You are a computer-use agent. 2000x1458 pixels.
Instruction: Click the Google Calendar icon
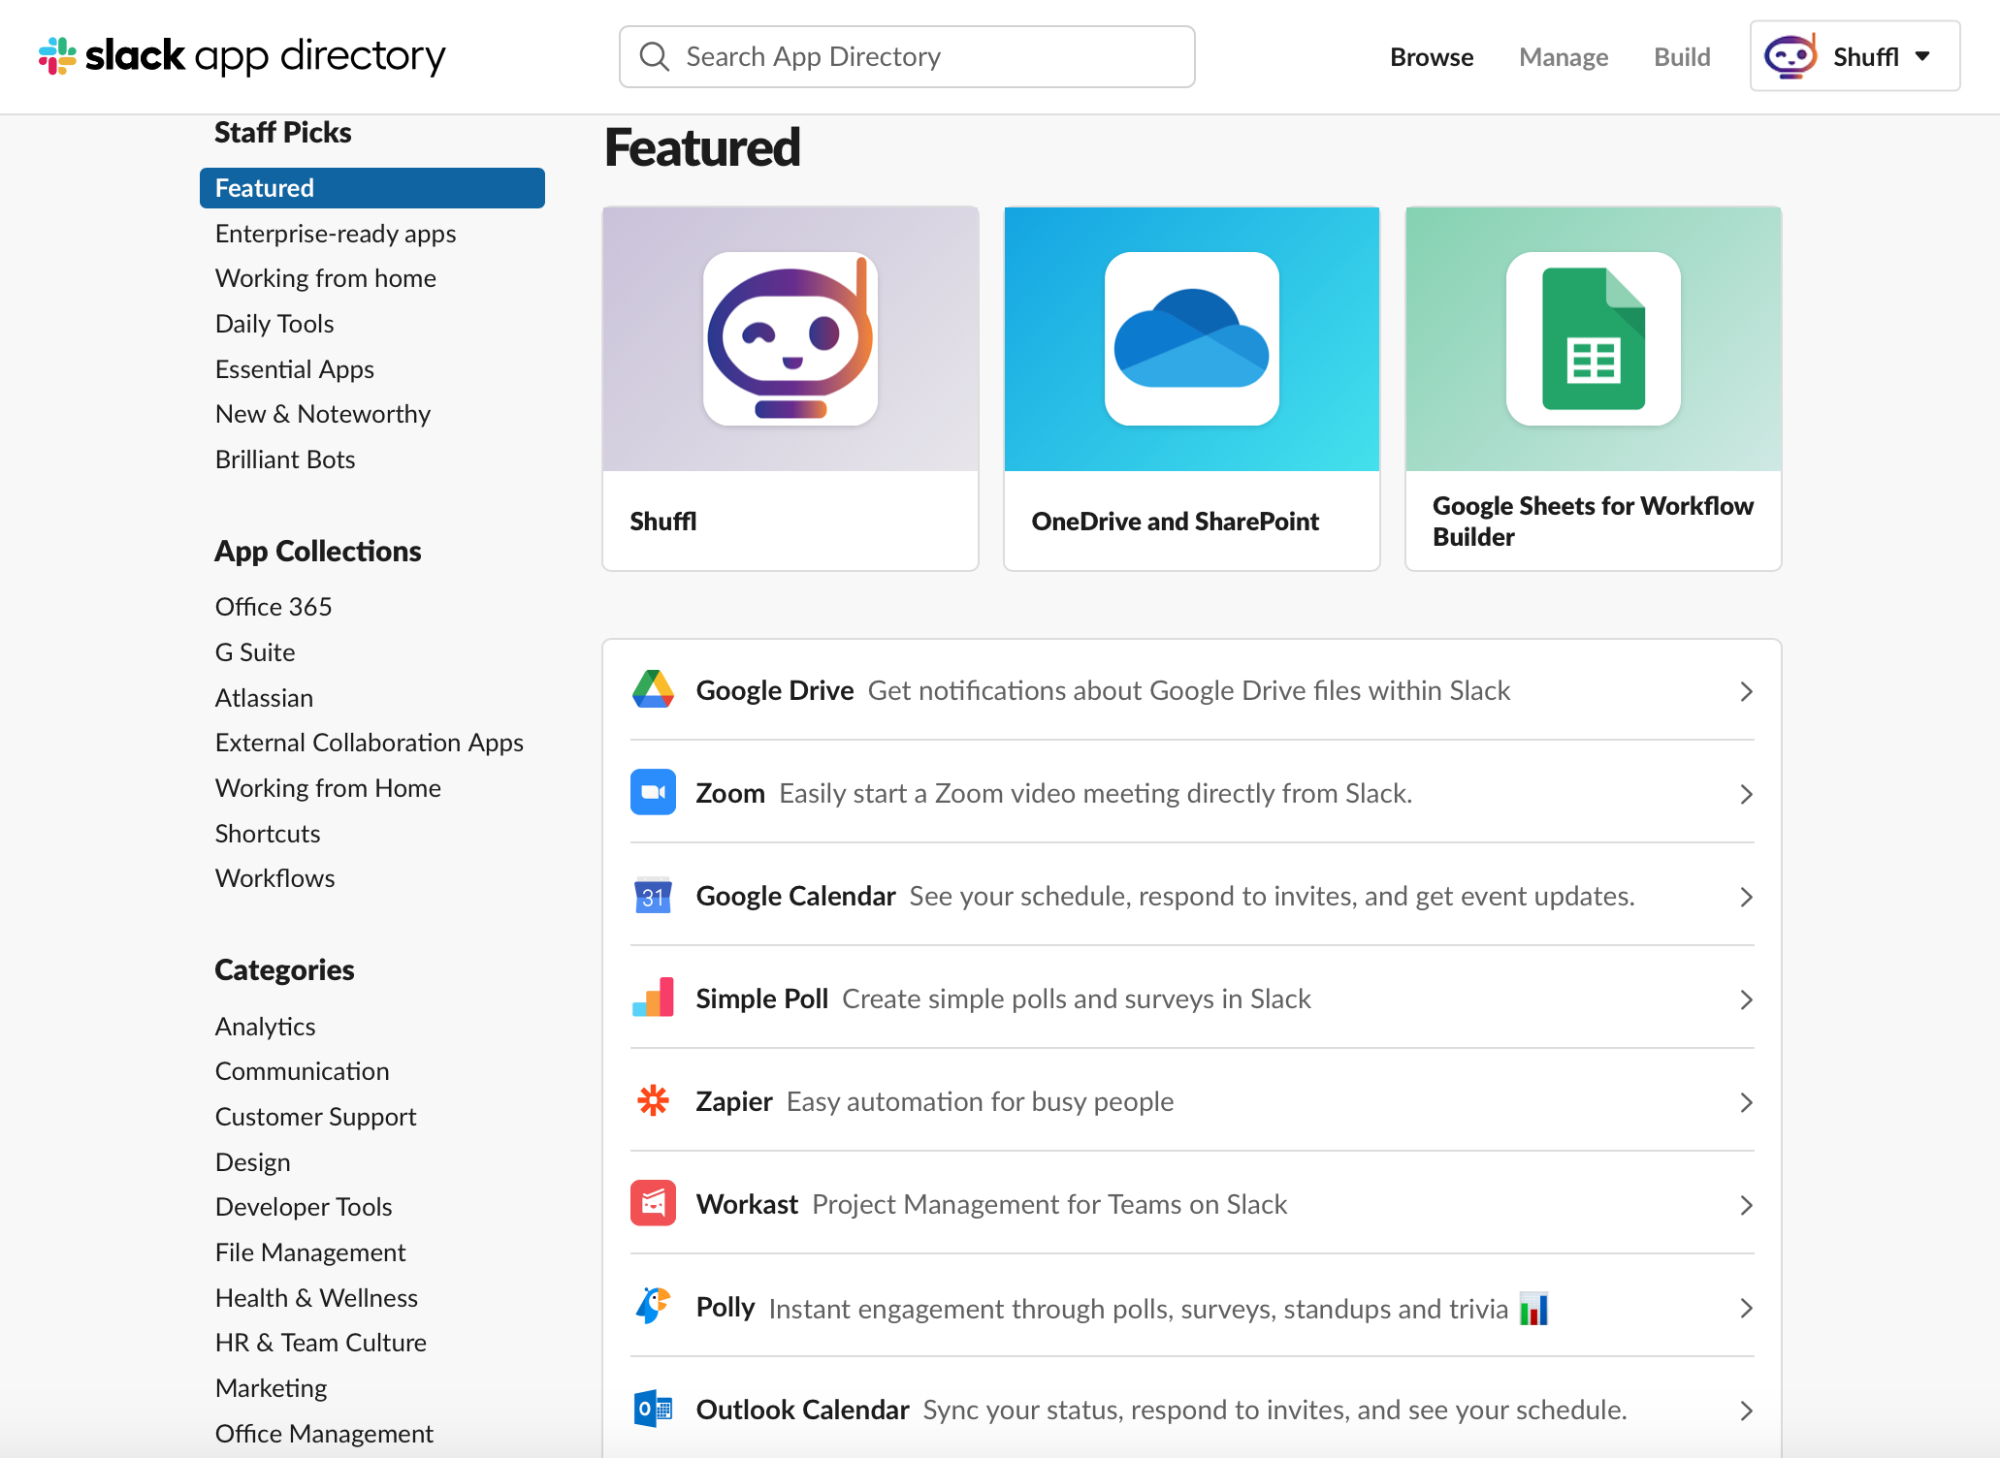[x=653, y=896]
